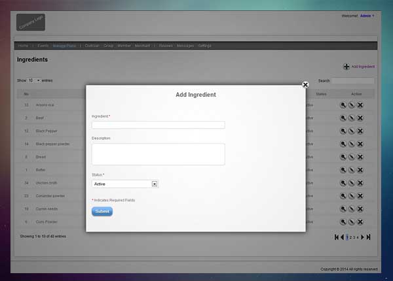Focus the Ingredient name text field
Image resolution: width=393 pixels, height=281 pixels.
point(159,125)
